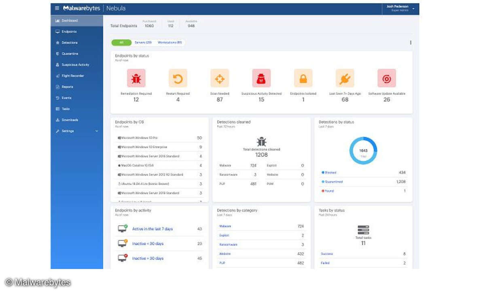Click the Endpoints Isolated lock icon
The height and width of the screenshot is (291, 485).
(x=303, y=78)
